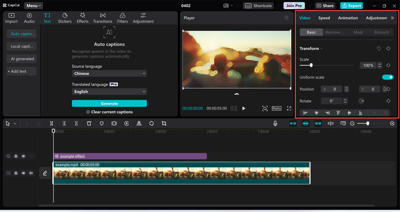Open the layout selector dropdown in title bar
The width and height of the screenshot is (400, 212).
tap(228, 6)
